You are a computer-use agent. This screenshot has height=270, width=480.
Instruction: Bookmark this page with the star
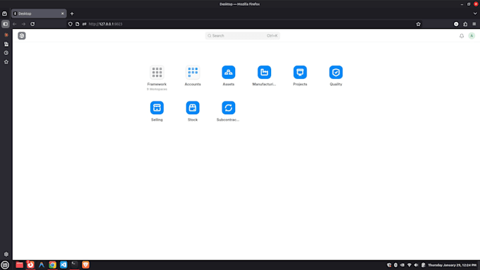click(x=418, y=24)
